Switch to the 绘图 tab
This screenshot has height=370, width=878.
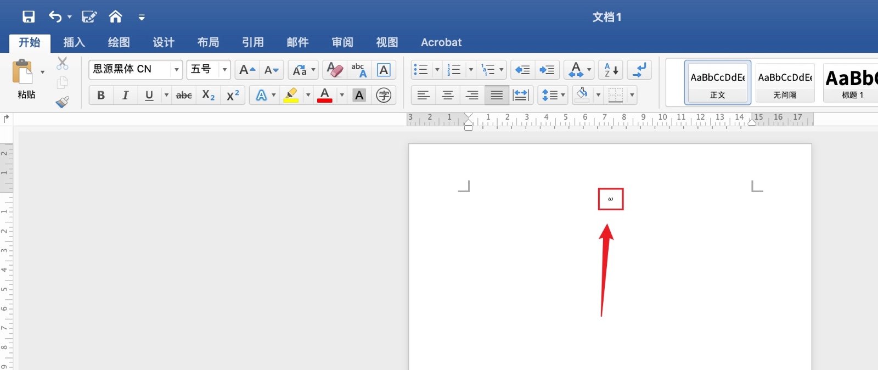[x=119, y=42]
